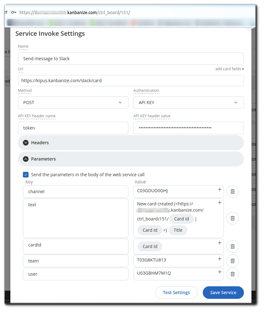Click the Method label
The height and width of the screenshot is (312, 264).
(25, 91)
